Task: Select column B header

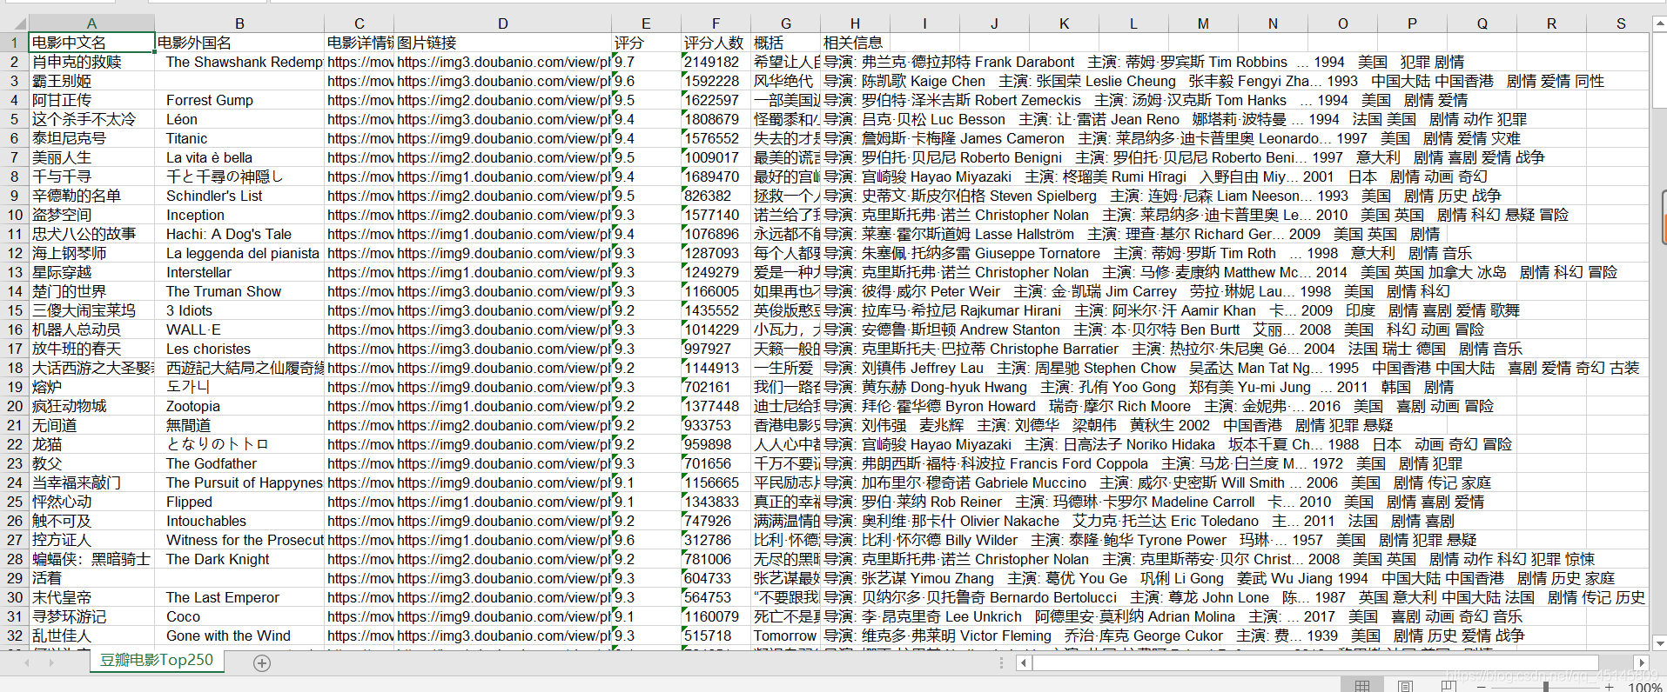Action: click(239, 23)
